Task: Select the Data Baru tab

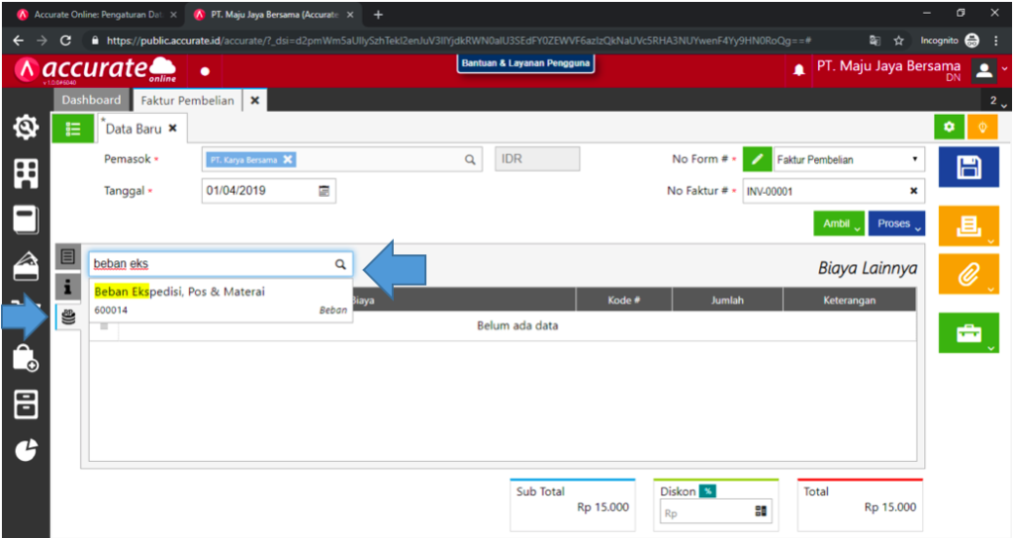Action: coord(134,129)
